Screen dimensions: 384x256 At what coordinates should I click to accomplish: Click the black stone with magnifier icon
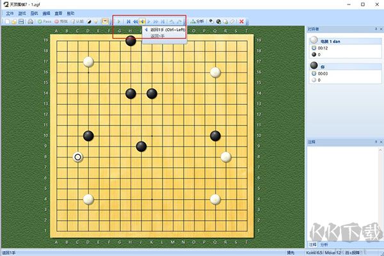coord(211,22)
